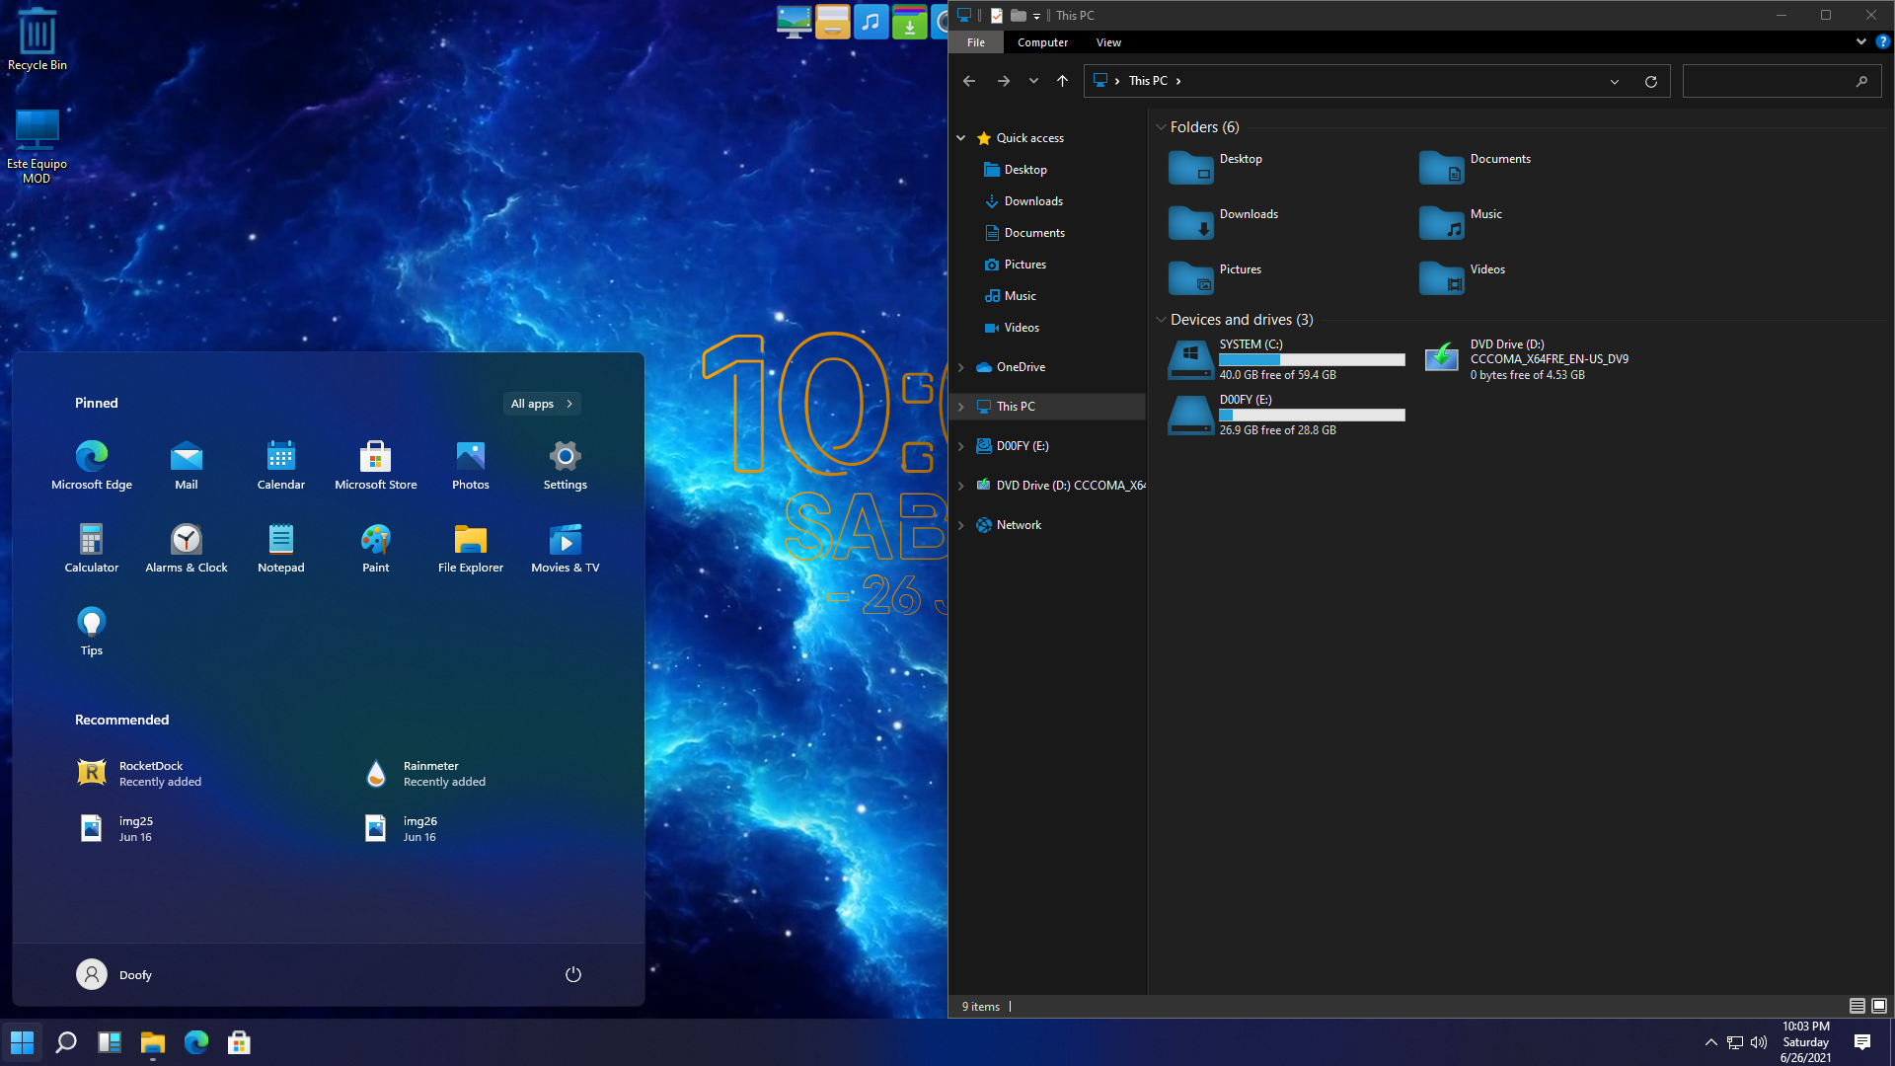
Task: Expand DOOFY (E:) tree node
Action: (961, 446)
